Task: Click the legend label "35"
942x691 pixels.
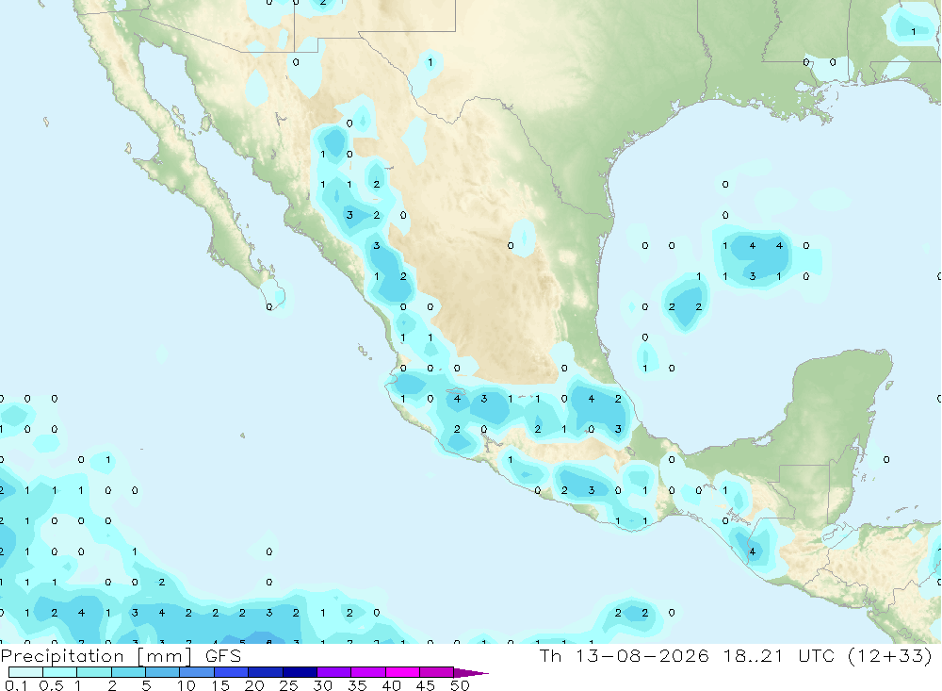Action: [x=357, y=685]
